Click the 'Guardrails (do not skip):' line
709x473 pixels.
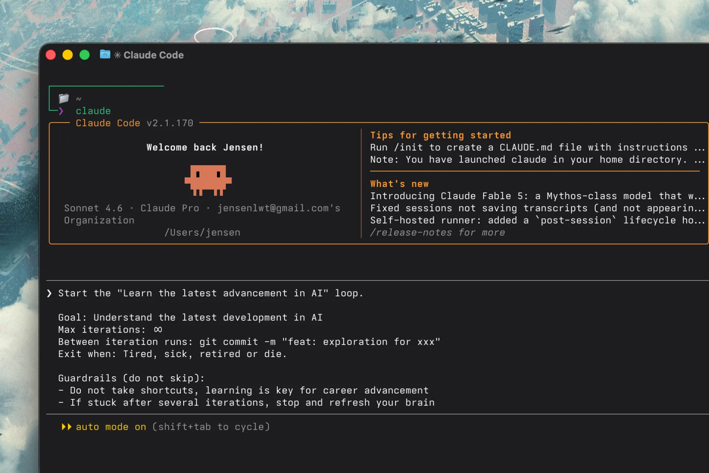click(x=131, y=378)
